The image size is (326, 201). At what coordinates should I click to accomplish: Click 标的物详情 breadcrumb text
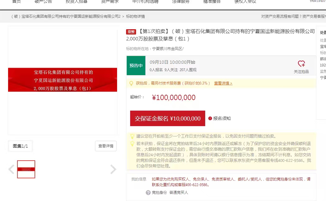135,16
